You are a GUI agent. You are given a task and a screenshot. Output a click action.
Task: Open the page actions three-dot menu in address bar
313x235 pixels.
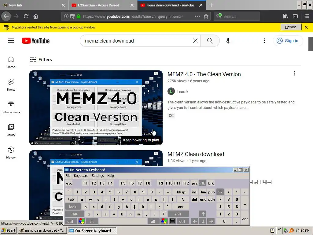point(197,16)
